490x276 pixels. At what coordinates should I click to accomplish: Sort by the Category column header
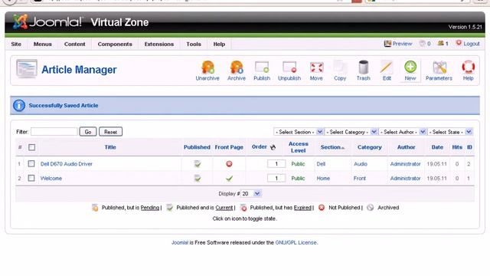click(369, 147)
